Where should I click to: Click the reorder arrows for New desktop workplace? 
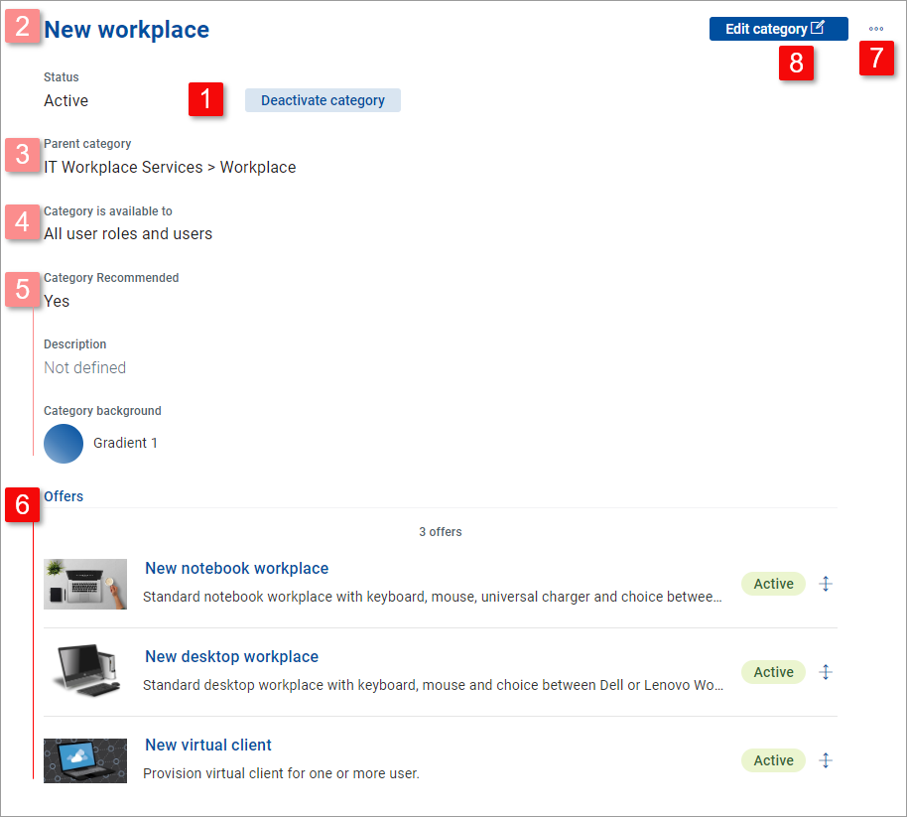point(825,672)
